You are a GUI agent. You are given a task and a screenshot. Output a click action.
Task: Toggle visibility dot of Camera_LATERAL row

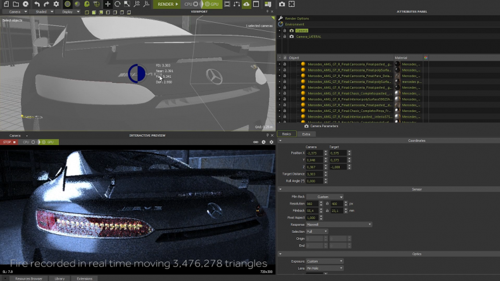(x=280, y=37)
